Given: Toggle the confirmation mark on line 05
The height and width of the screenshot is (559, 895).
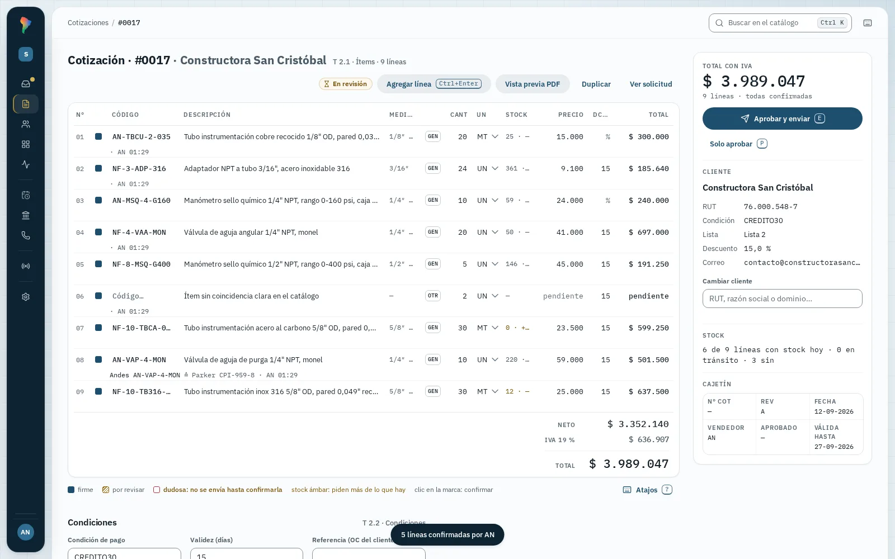Looking at the screenshot, I should 98,264.
